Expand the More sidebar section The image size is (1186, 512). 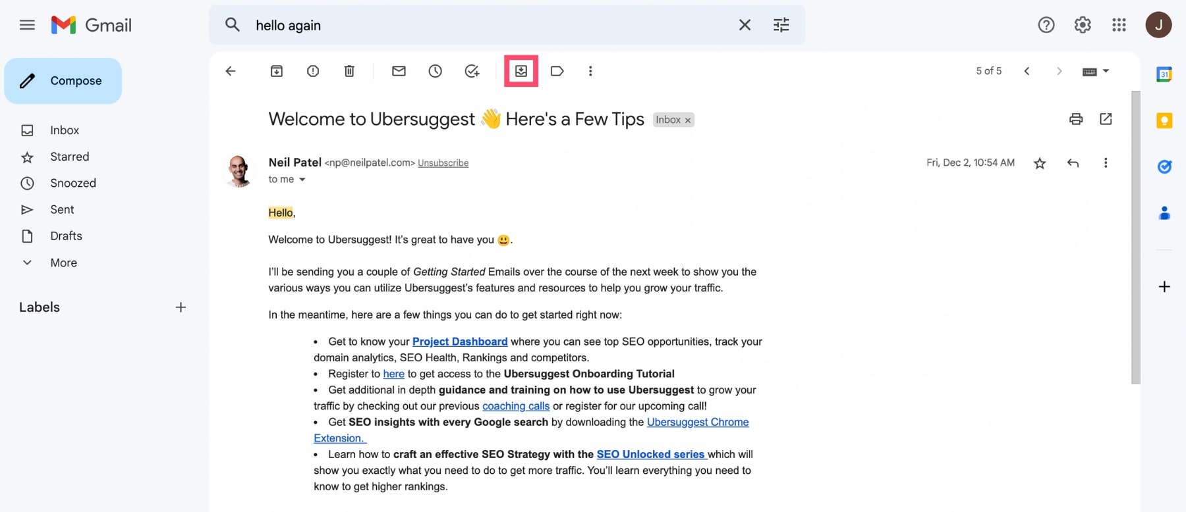pos(63,263)
